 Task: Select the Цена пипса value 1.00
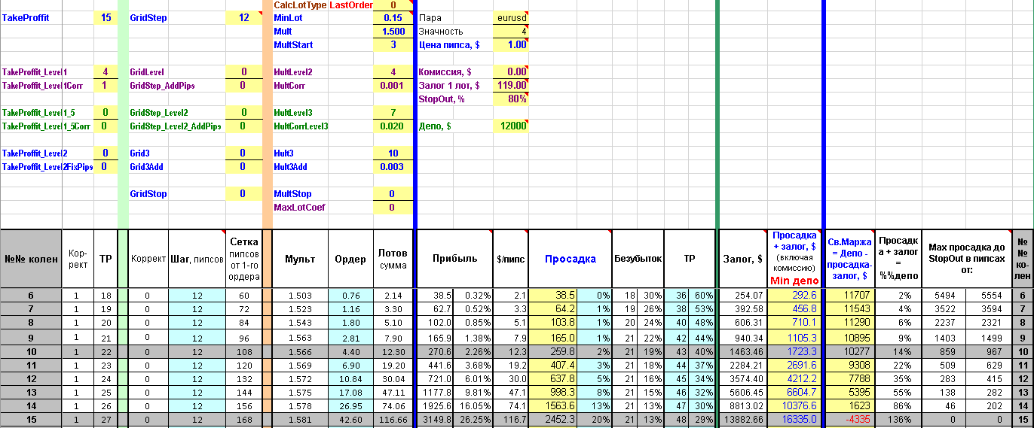pyautogui.click(x=511, y=45)
